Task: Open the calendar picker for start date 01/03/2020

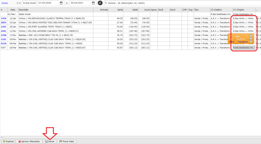Action: (x=61, y=3)
